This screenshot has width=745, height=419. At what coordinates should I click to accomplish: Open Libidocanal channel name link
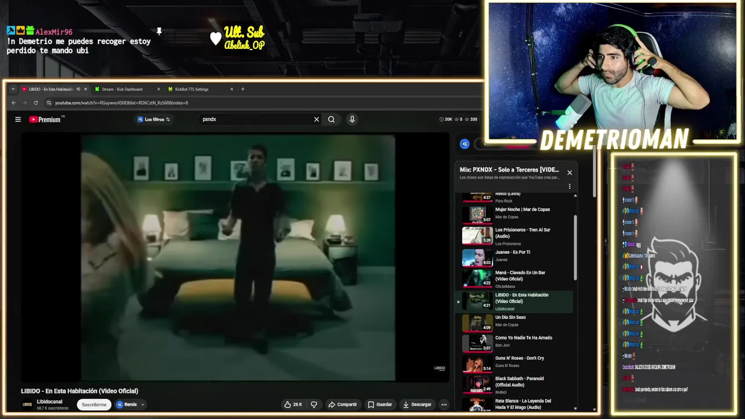49,402
